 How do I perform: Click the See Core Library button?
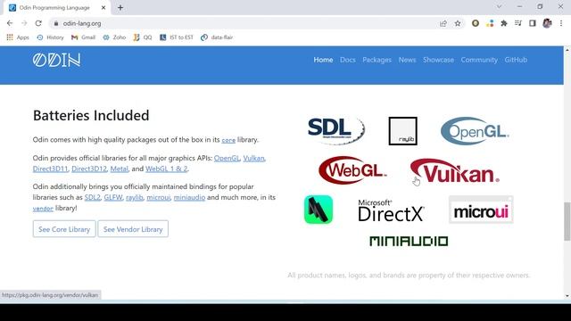64,229
